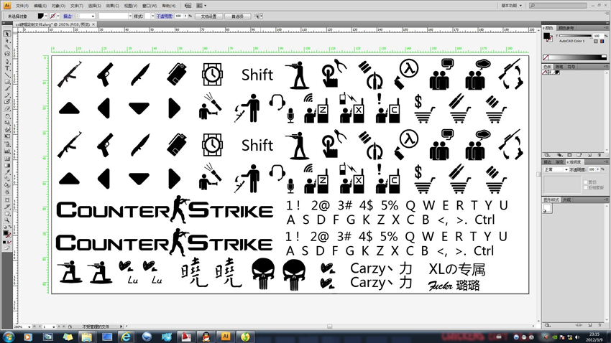Select the Scale tool
This screenshot has height=343, width=611.
[x=7, y=123]
